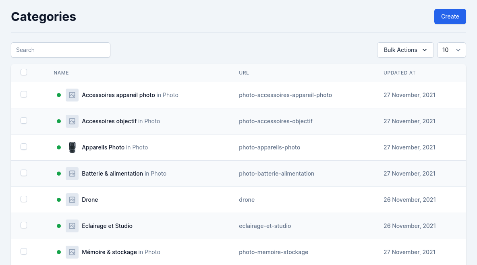Click placeholder image icon for Accessoires objectif
The height and width of the screenshot is (265, 477).
pos(72,121)
